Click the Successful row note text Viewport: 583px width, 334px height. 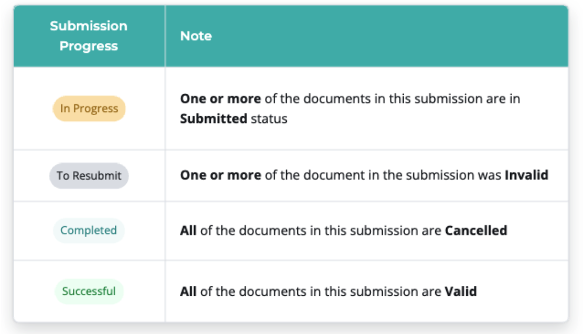328,291
